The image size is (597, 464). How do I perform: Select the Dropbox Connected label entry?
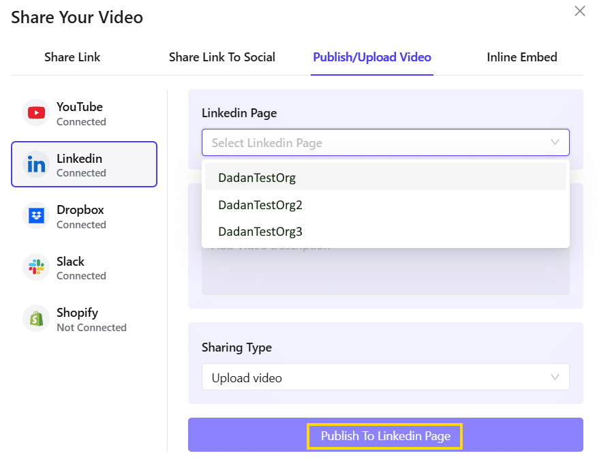pos(81,217)
